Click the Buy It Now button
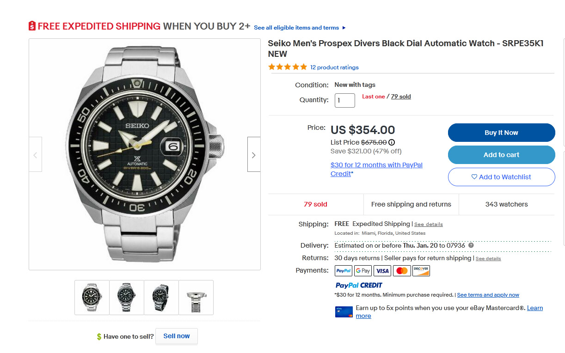 pyautogui.click(x=501, y=133)
